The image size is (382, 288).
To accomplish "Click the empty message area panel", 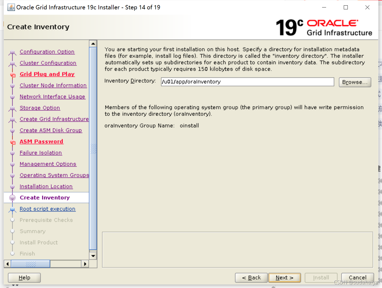I will (238, 250).
